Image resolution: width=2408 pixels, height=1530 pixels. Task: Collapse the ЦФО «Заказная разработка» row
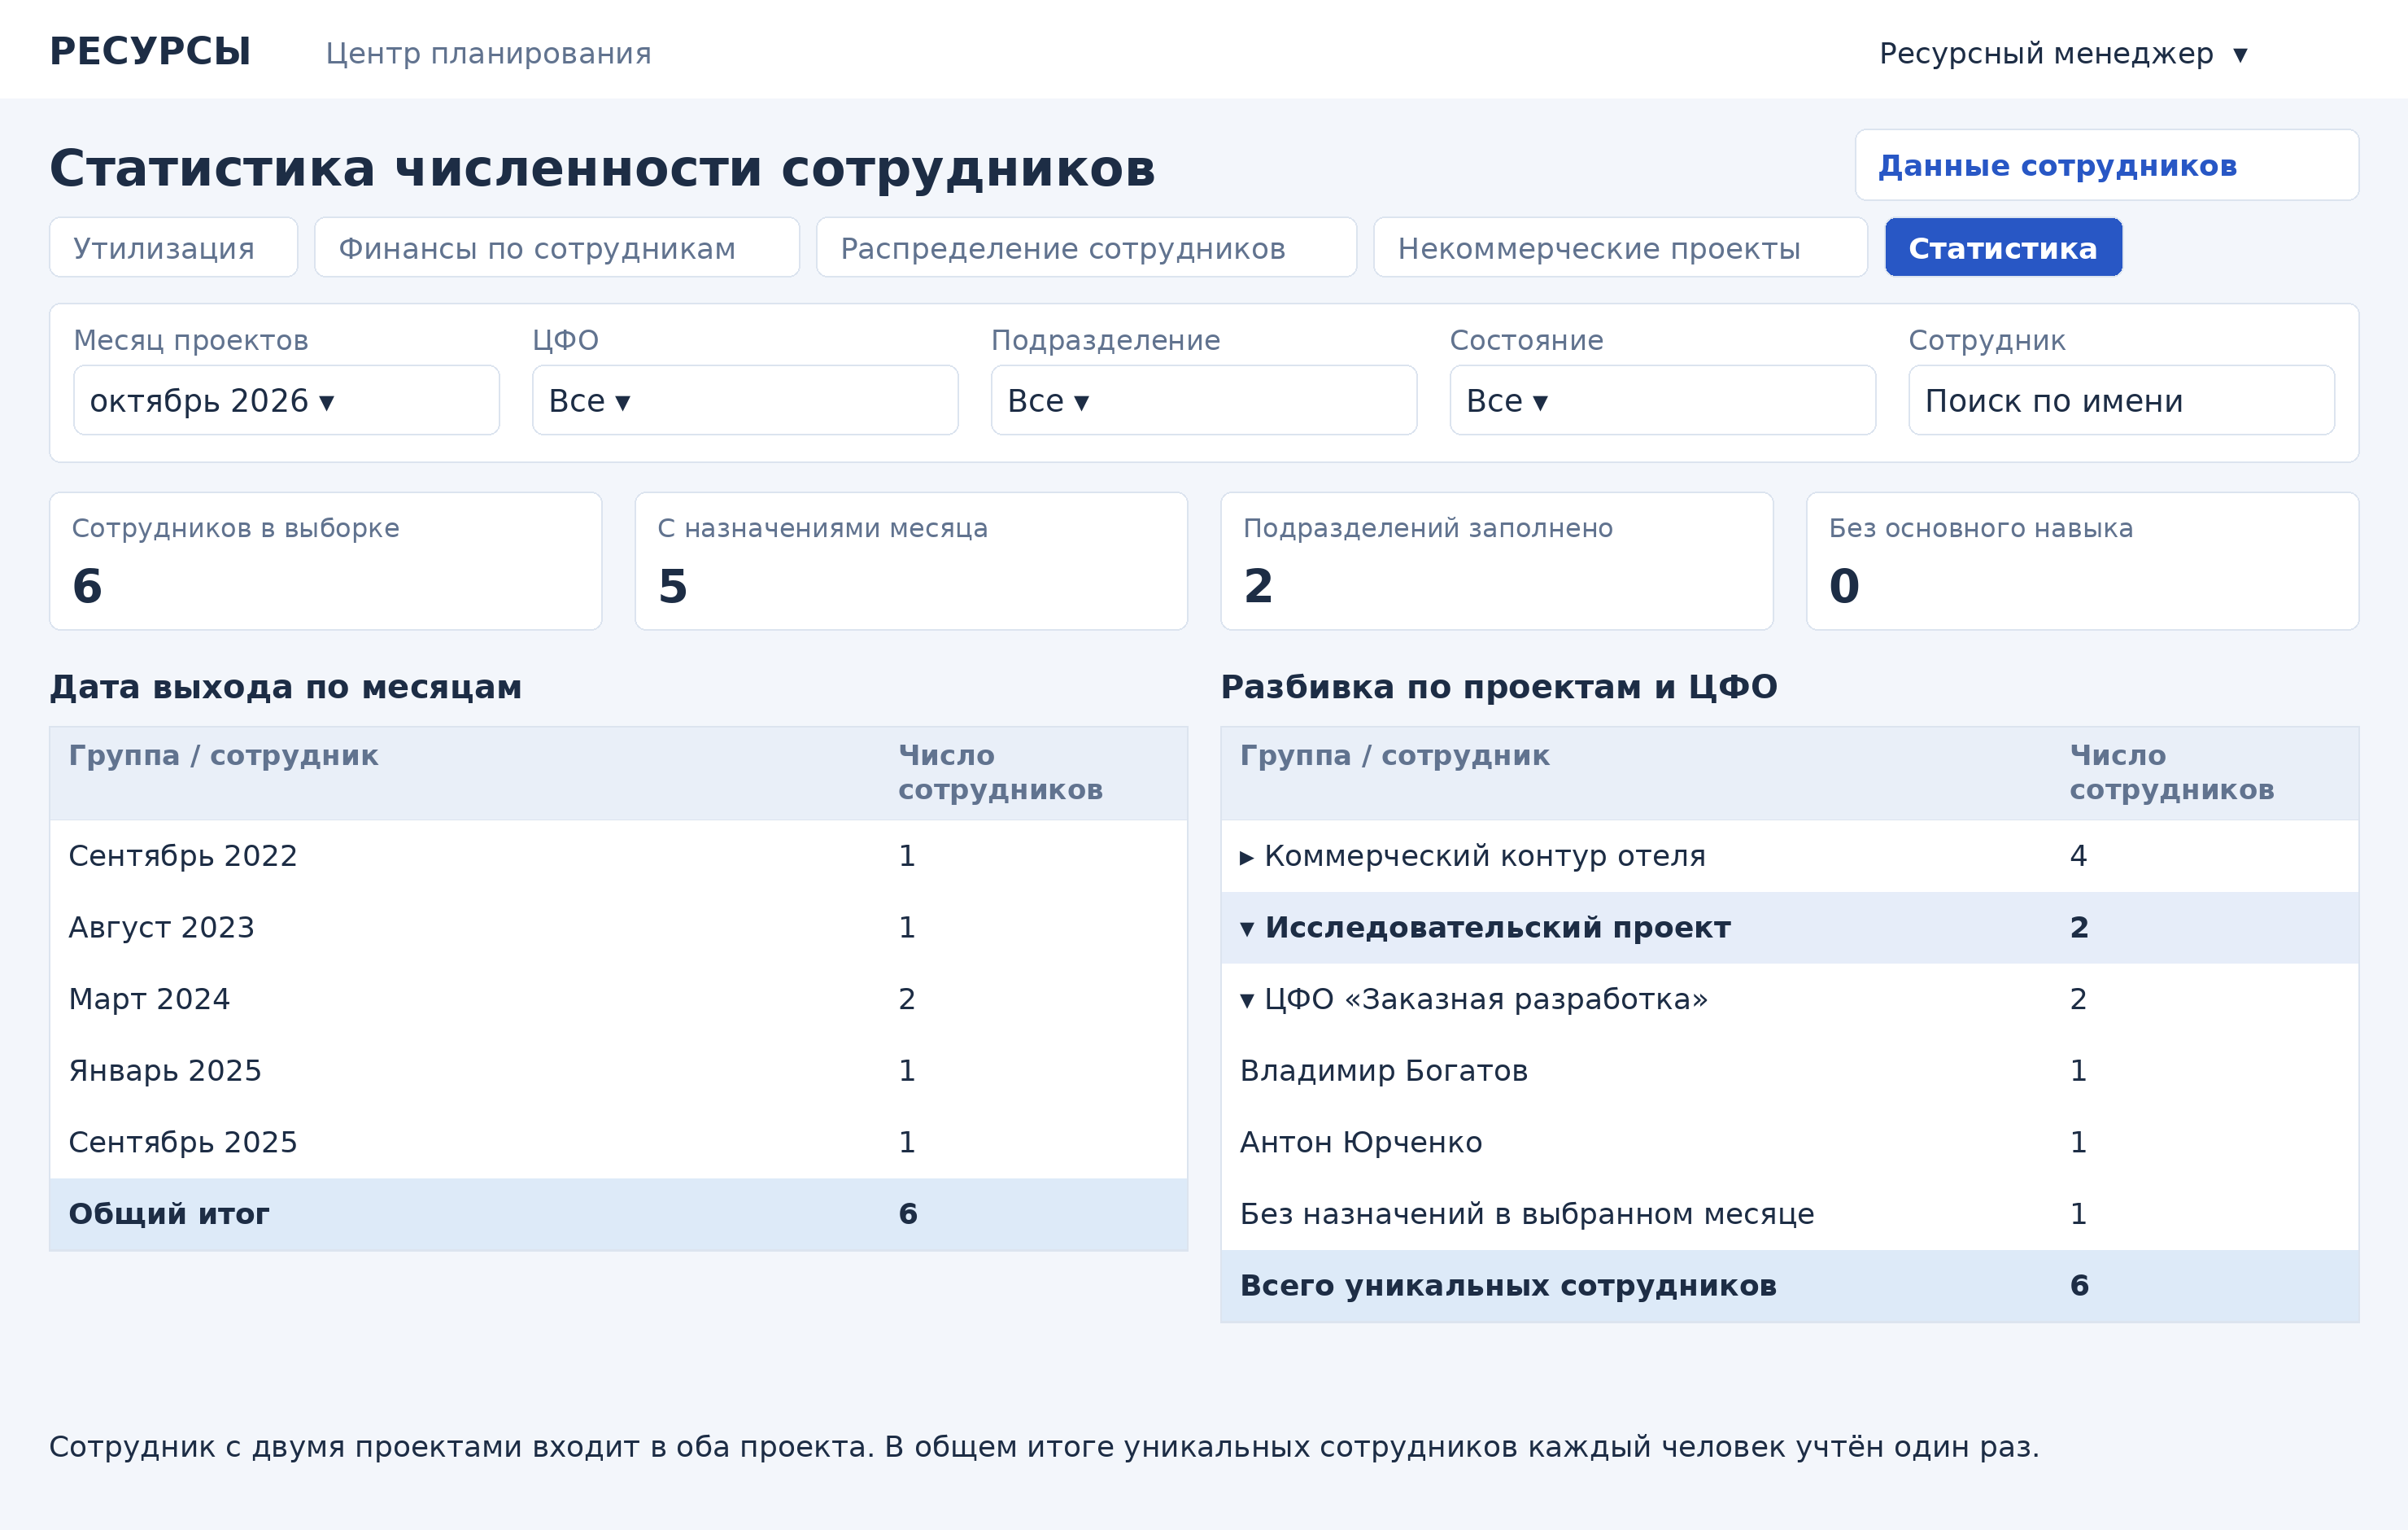click(1789, 999)
